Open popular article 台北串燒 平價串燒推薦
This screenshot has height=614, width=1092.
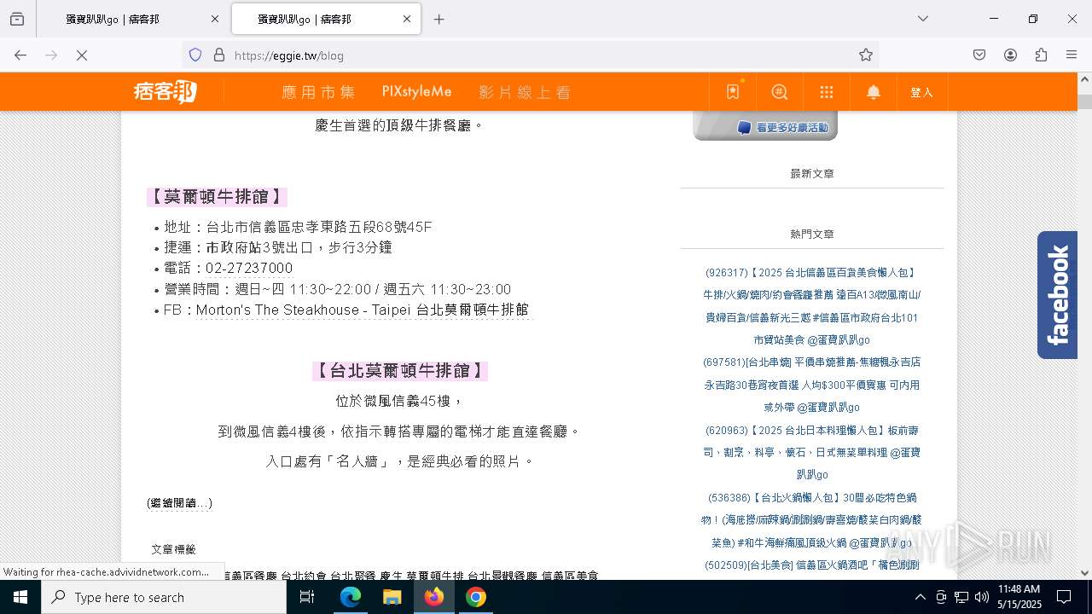(x=811, y=385)
